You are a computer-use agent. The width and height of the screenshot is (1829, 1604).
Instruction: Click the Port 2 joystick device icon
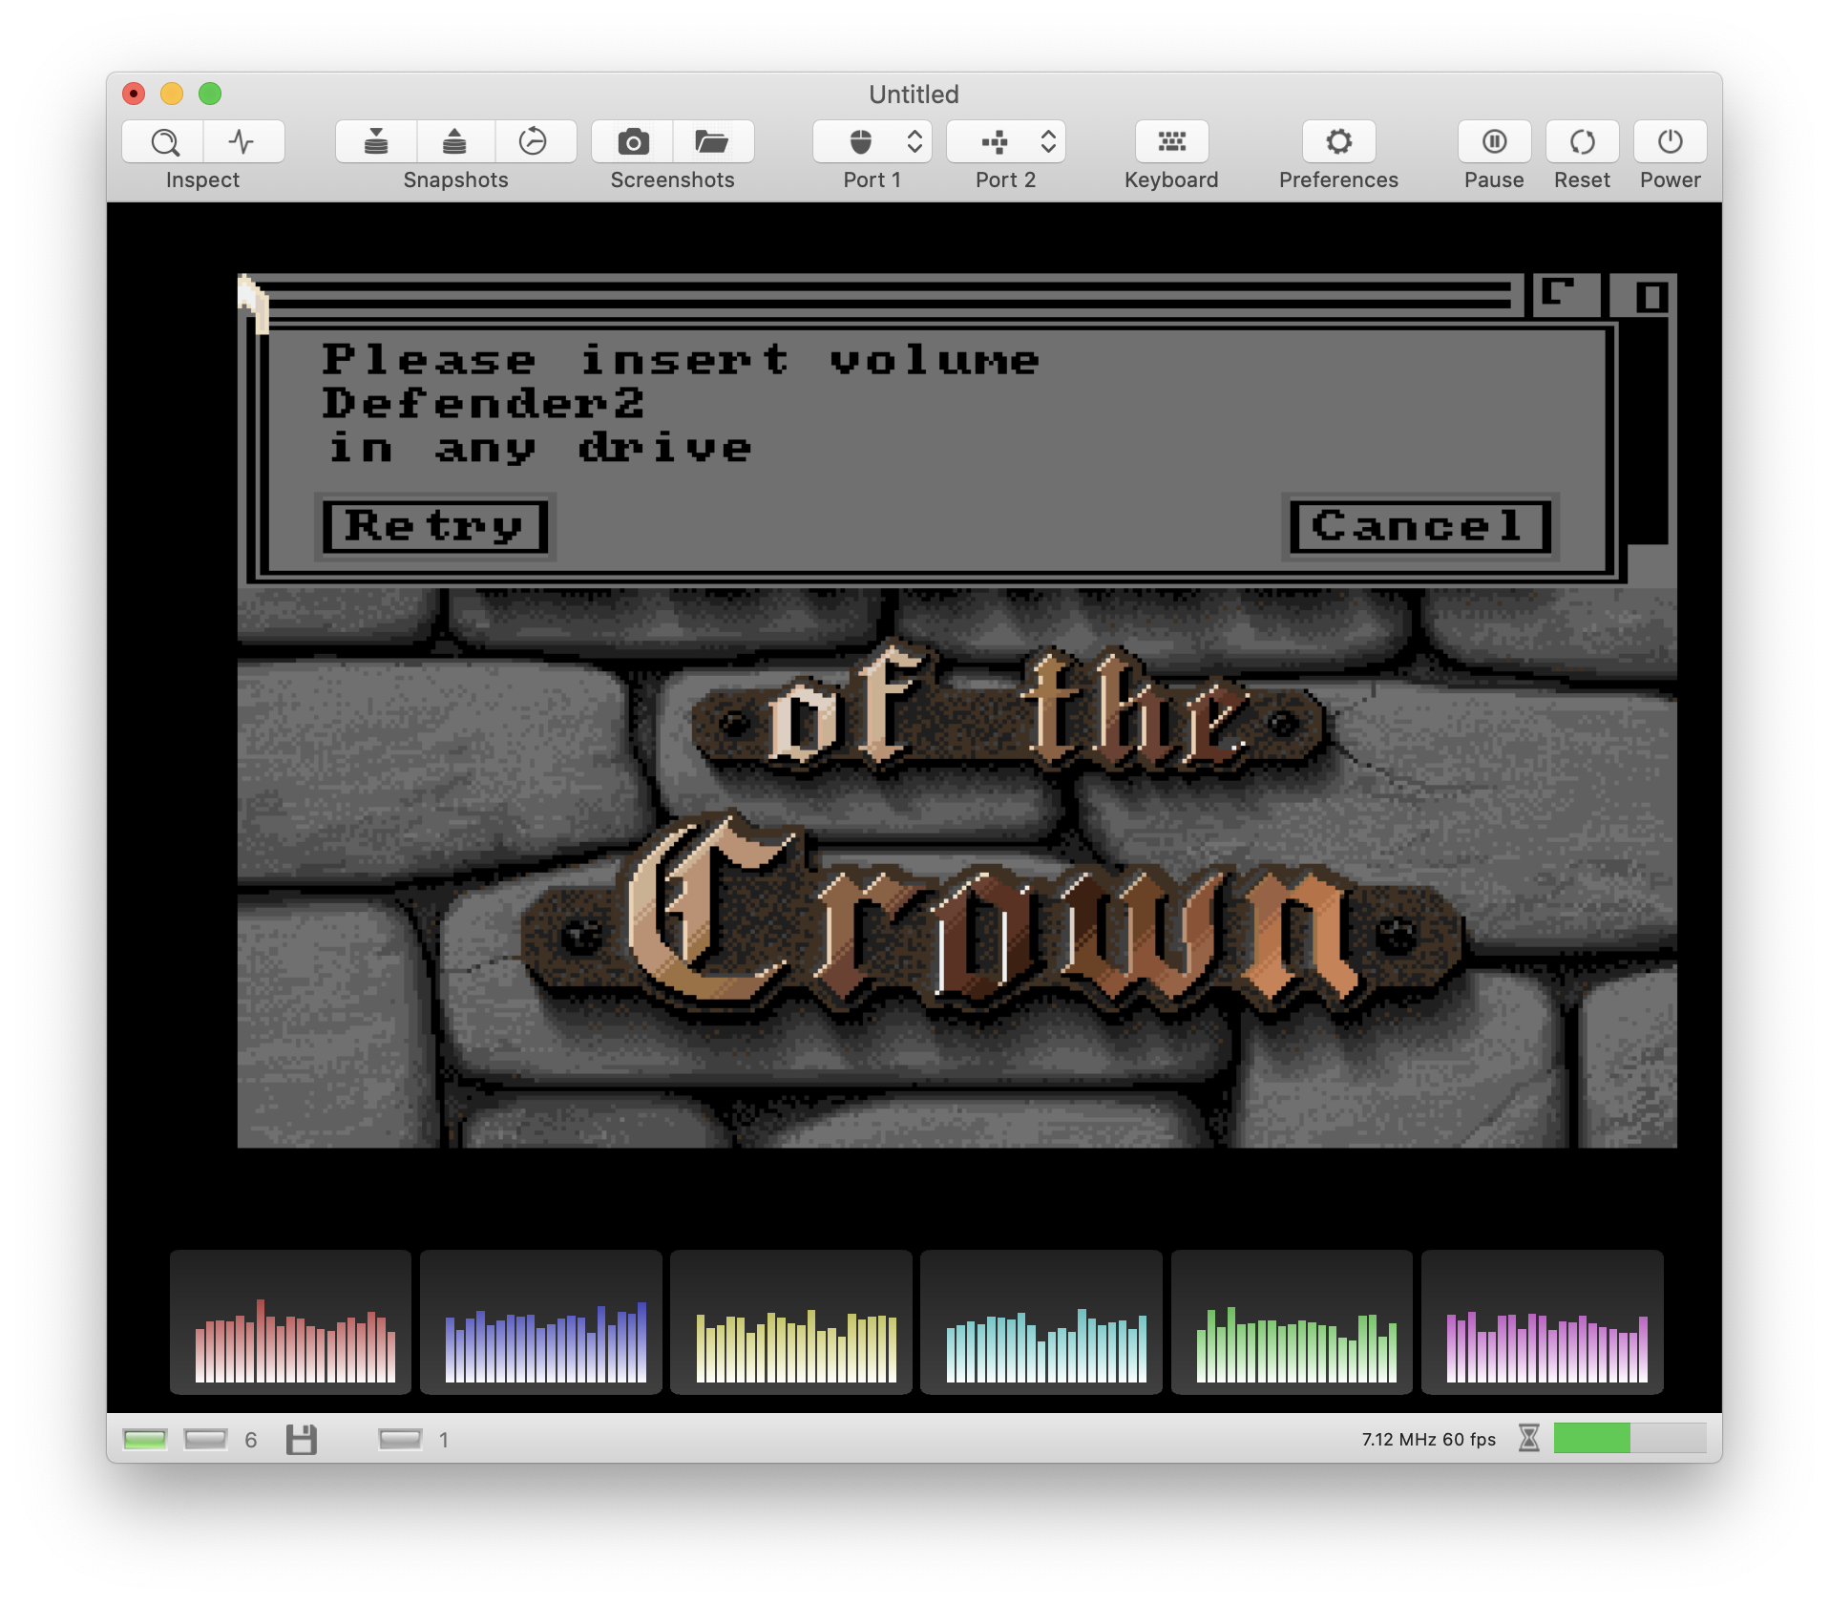[994, 142]
